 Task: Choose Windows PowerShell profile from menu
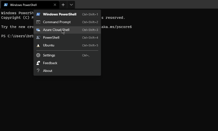coord(67,14)
